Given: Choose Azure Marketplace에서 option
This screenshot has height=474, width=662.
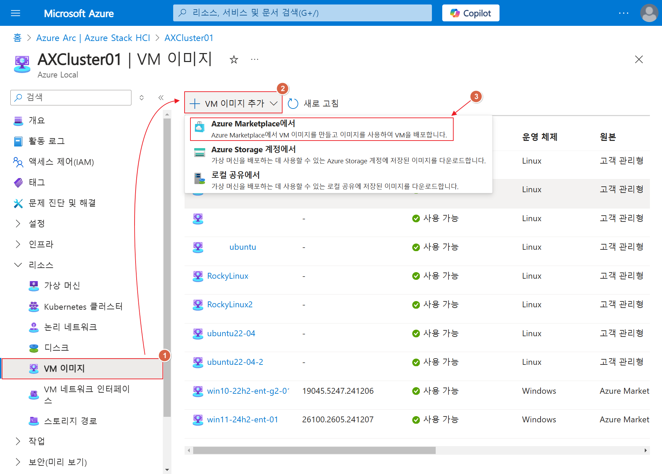Looking at the screenshot, I should (x=322, y=129).
